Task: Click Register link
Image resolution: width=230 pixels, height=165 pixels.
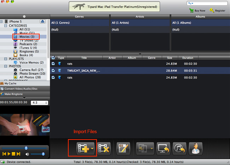Action: (220, 11)
